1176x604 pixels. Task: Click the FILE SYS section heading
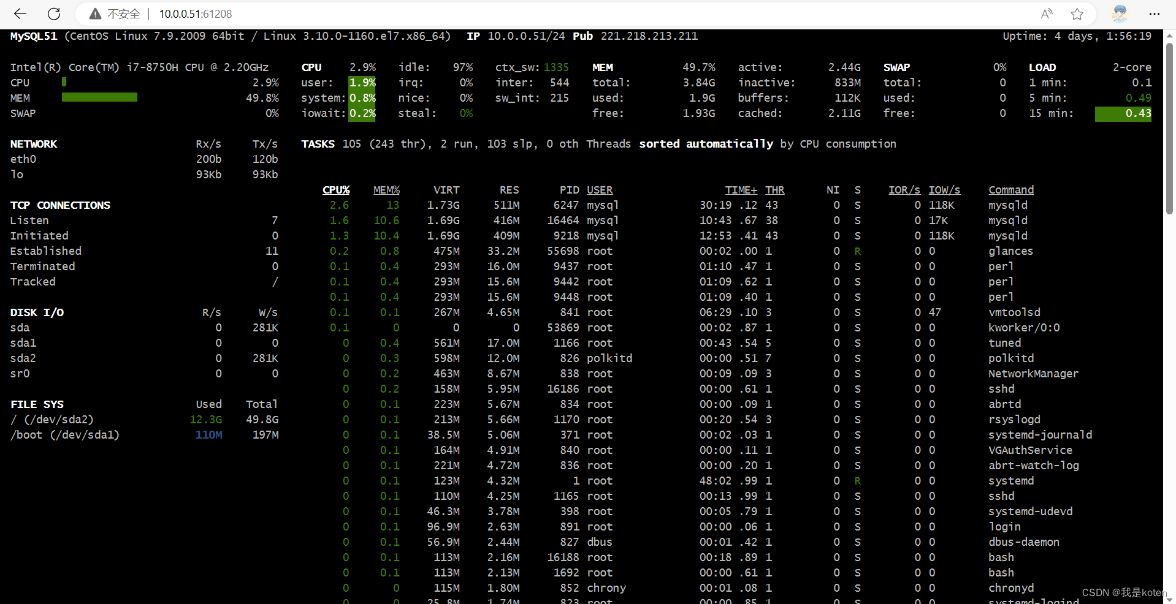pos(37,404)
